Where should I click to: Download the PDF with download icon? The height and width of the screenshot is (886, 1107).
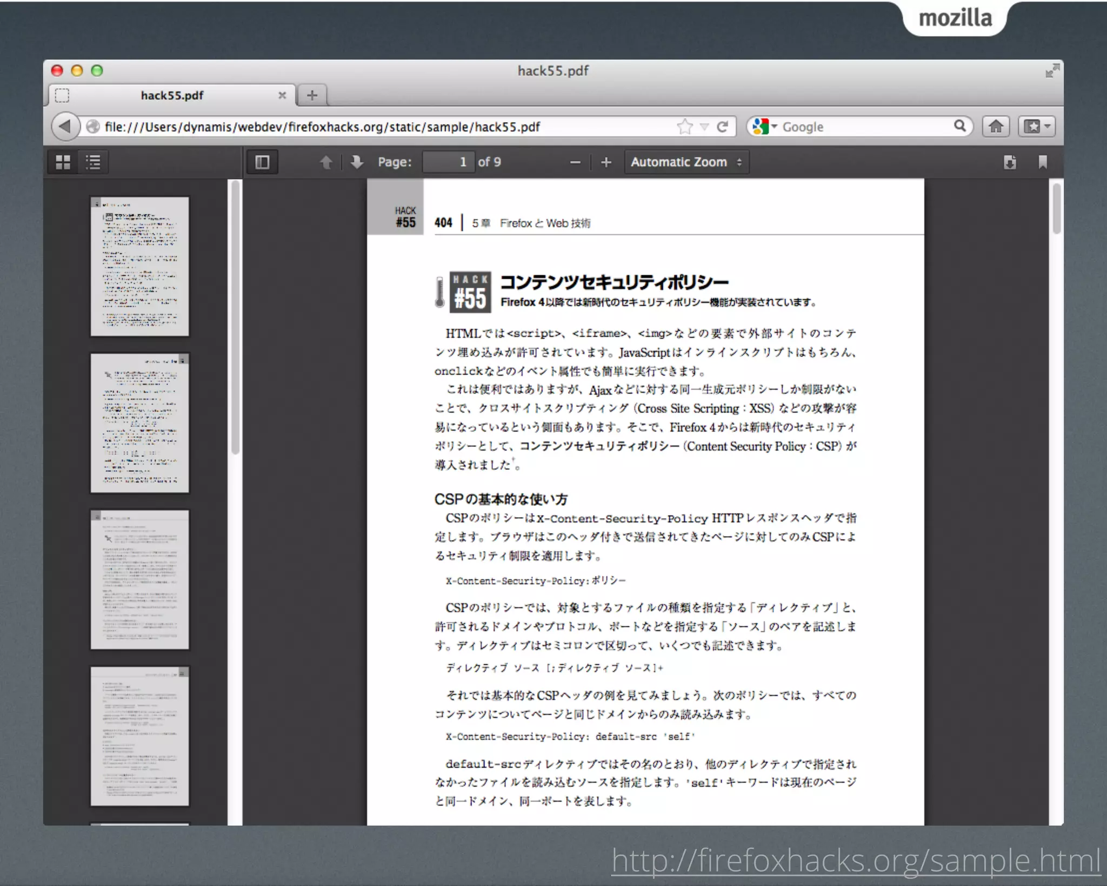pos(1010,162)
